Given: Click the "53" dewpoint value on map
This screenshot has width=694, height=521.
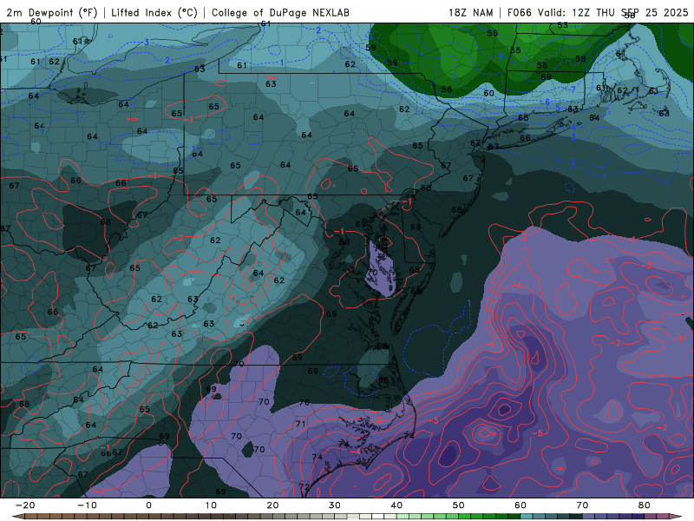Looking at the screenshot, I should (562, 25).
